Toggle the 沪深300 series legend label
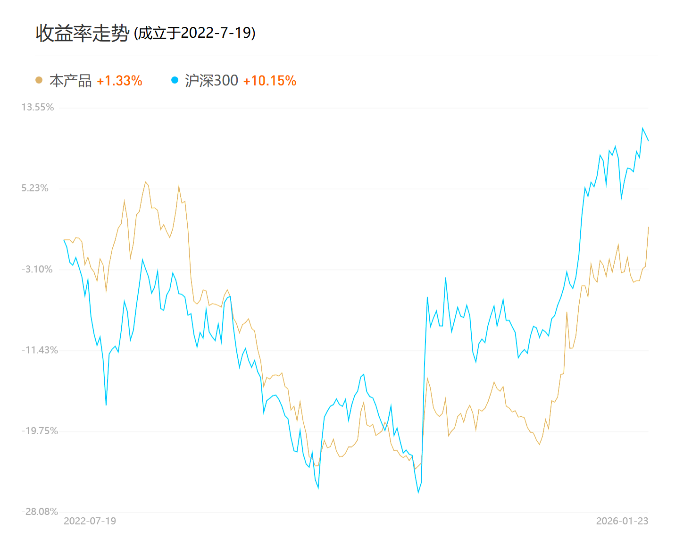This screenshot has height=548, width=692. tap(211, 81)
